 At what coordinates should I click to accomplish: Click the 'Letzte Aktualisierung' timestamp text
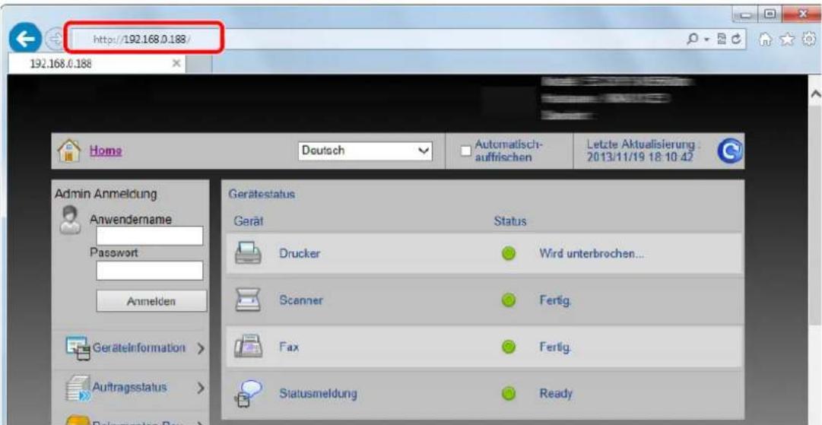642,151
